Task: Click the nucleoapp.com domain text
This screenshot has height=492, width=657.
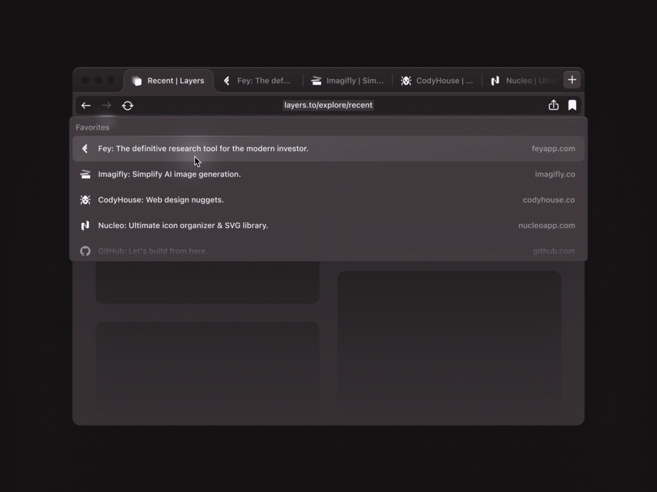Action: [x=547, y=225]
